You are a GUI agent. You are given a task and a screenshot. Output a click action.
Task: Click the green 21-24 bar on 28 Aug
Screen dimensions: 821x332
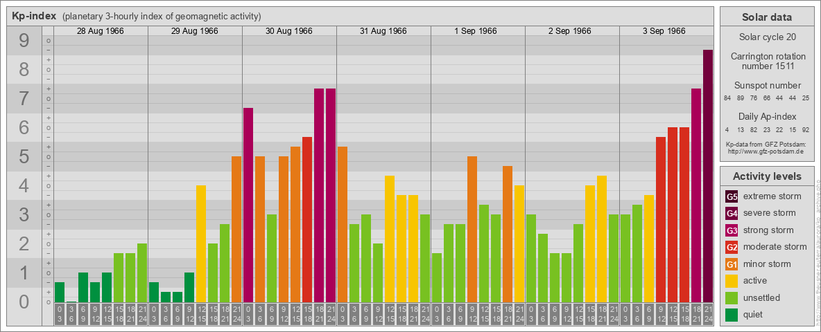142,273
